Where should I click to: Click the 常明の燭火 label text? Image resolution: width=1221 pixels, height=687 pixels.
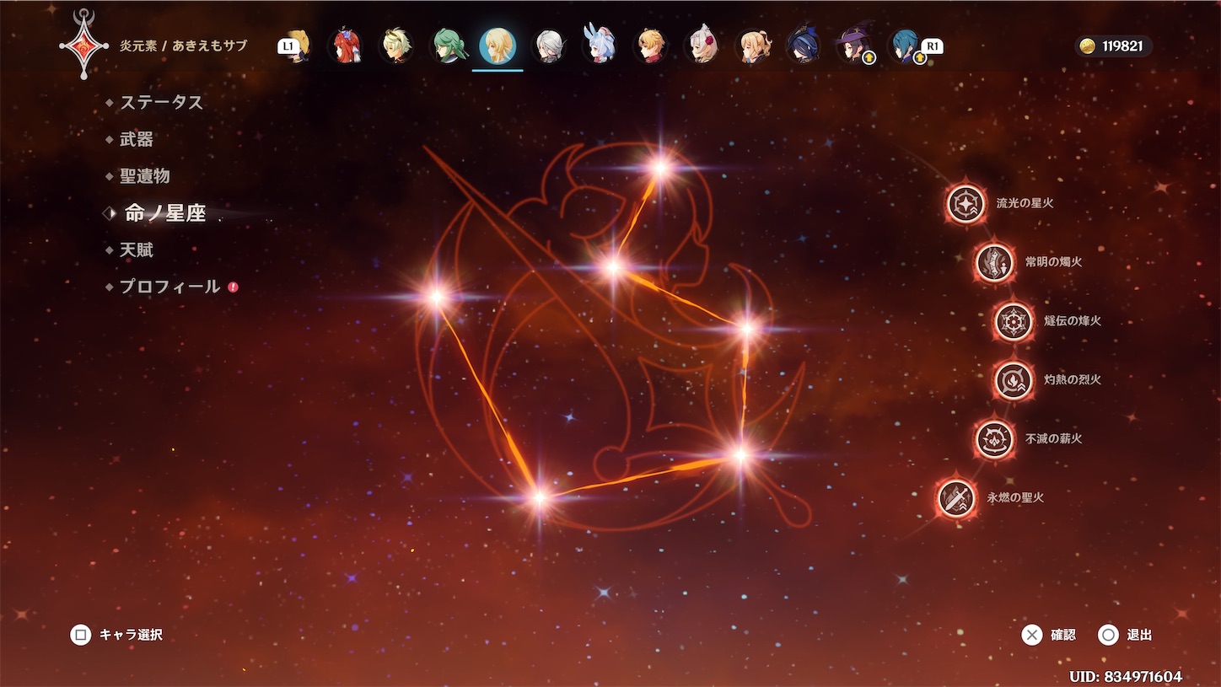click(1053, 262)
